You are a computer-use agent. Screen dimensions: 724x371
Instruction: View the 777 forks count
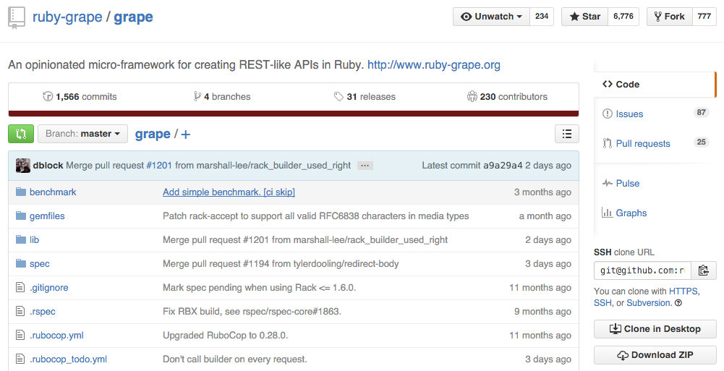[x=704, y=17]
